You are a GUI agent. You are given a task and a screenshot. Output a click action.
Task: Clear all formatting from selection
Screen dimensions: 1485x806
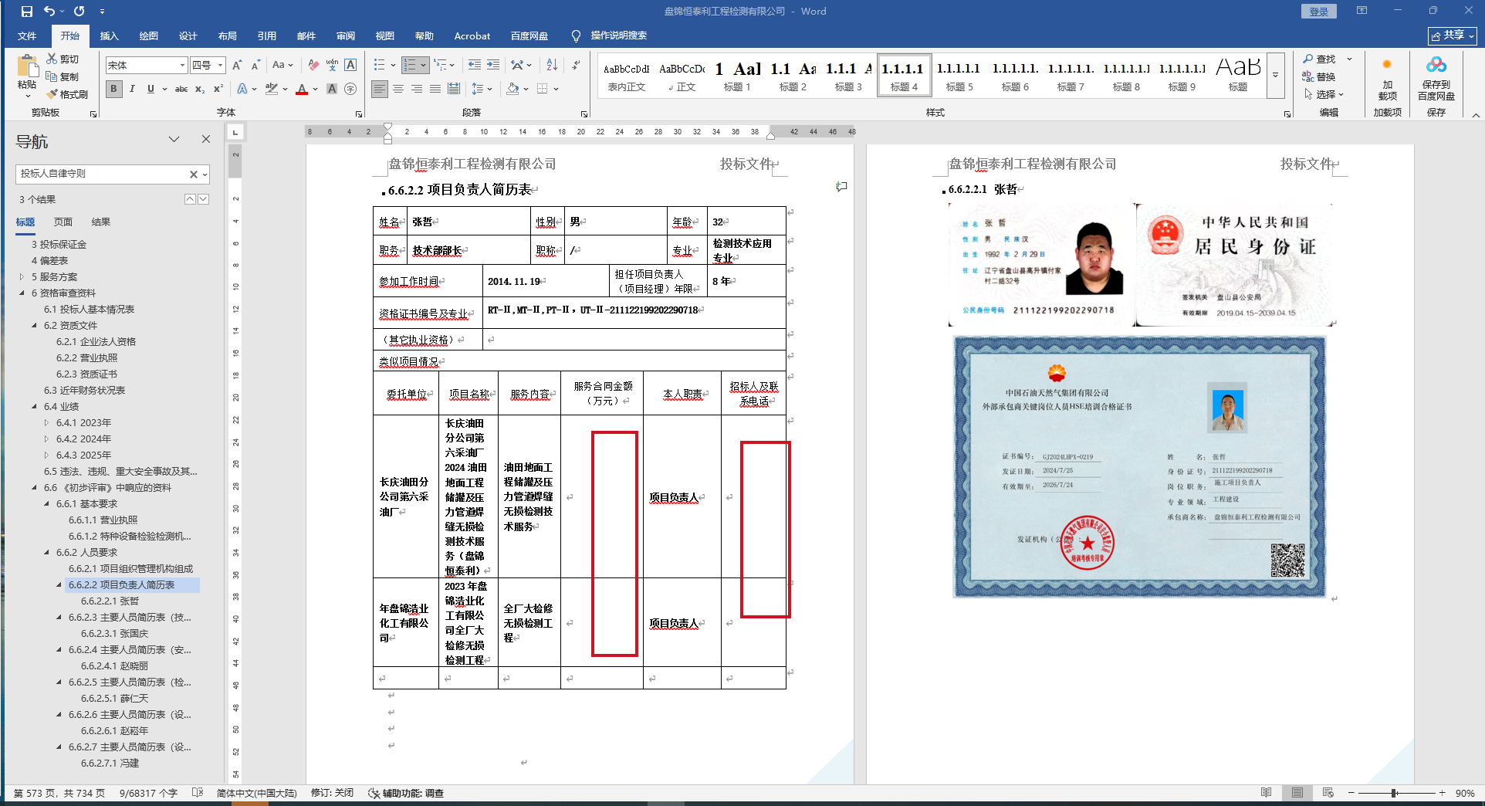[313, 66]
